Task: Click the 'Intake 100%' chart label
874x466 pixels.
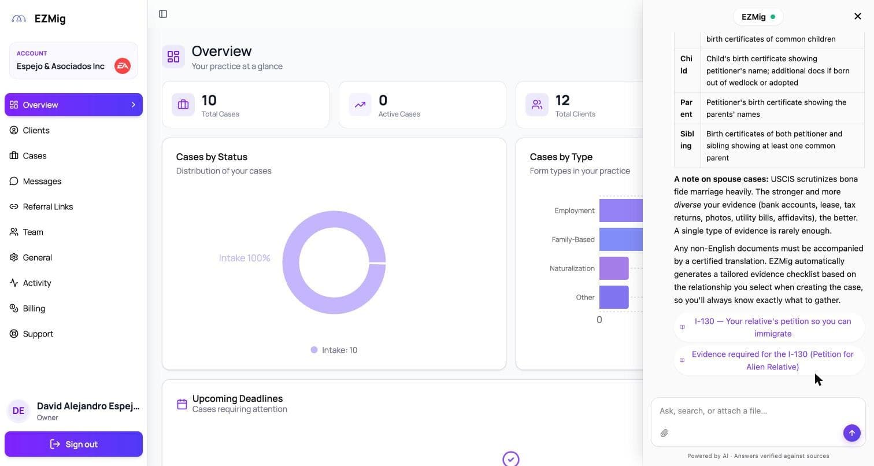Action: (x=245, y=258)
